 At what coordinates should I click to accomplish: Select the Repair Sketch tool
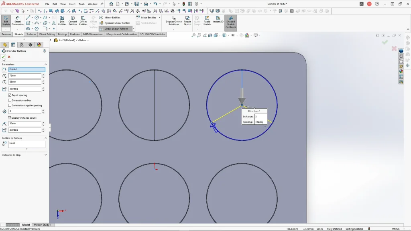pyautogui.click(x=187, y=21)
